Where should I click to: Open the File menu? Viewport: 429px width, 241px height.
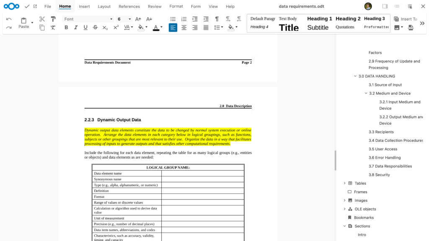tap(48, 6)
